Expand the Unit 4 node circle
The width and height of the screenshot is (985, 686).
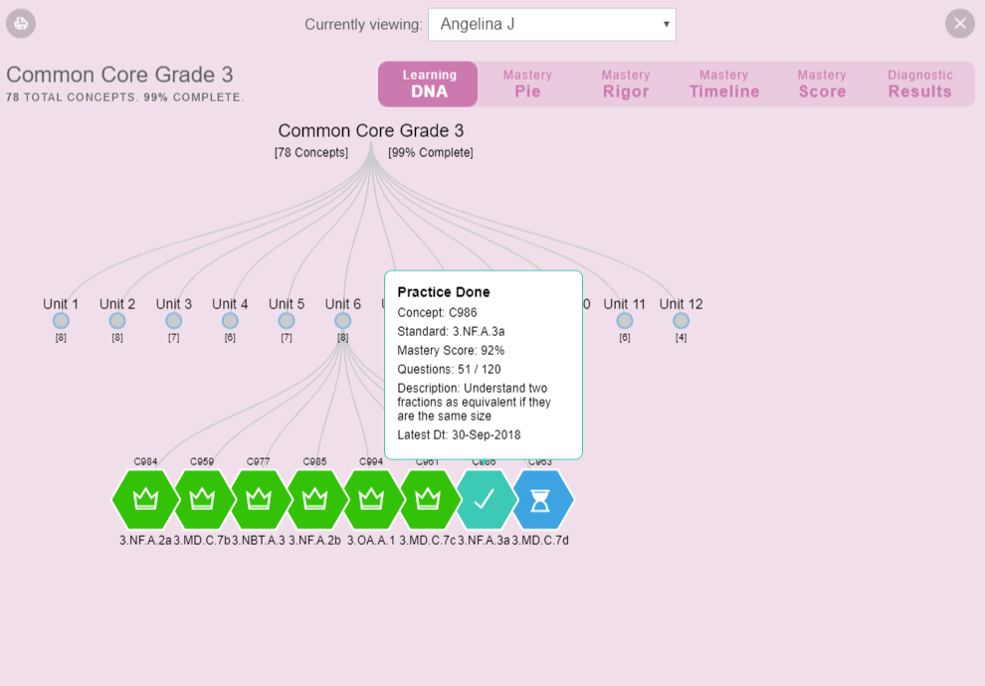click(x=230, y=321)
